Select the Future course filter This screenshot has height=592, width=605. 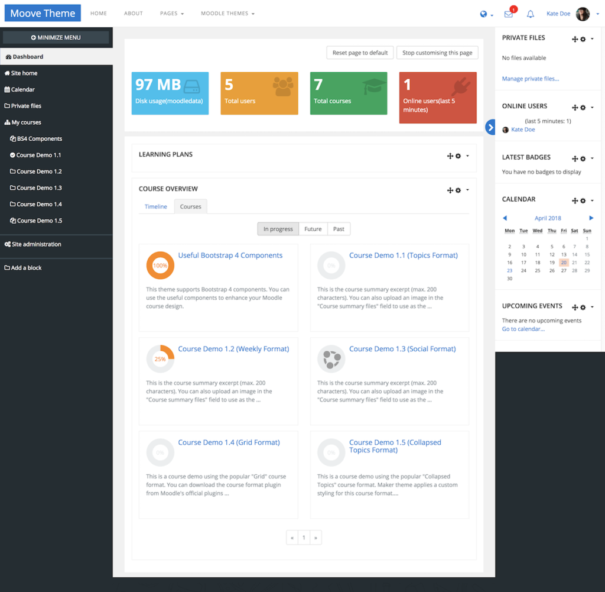313,229
